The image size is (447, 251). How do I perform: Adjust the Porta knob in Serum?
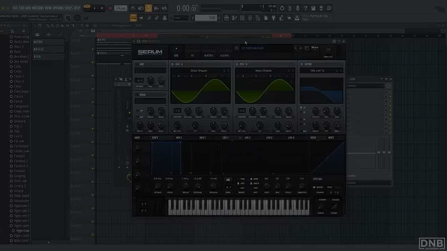click(321, 207)
